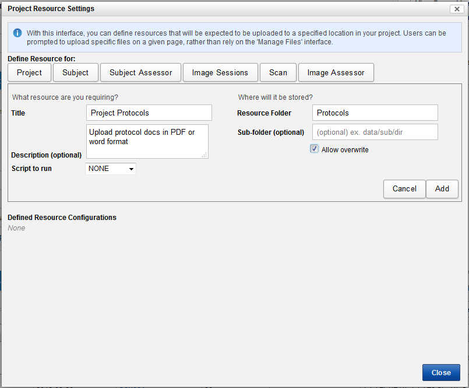
Task: Click the blue info icon in banner
Action: [x=17, y=33]
